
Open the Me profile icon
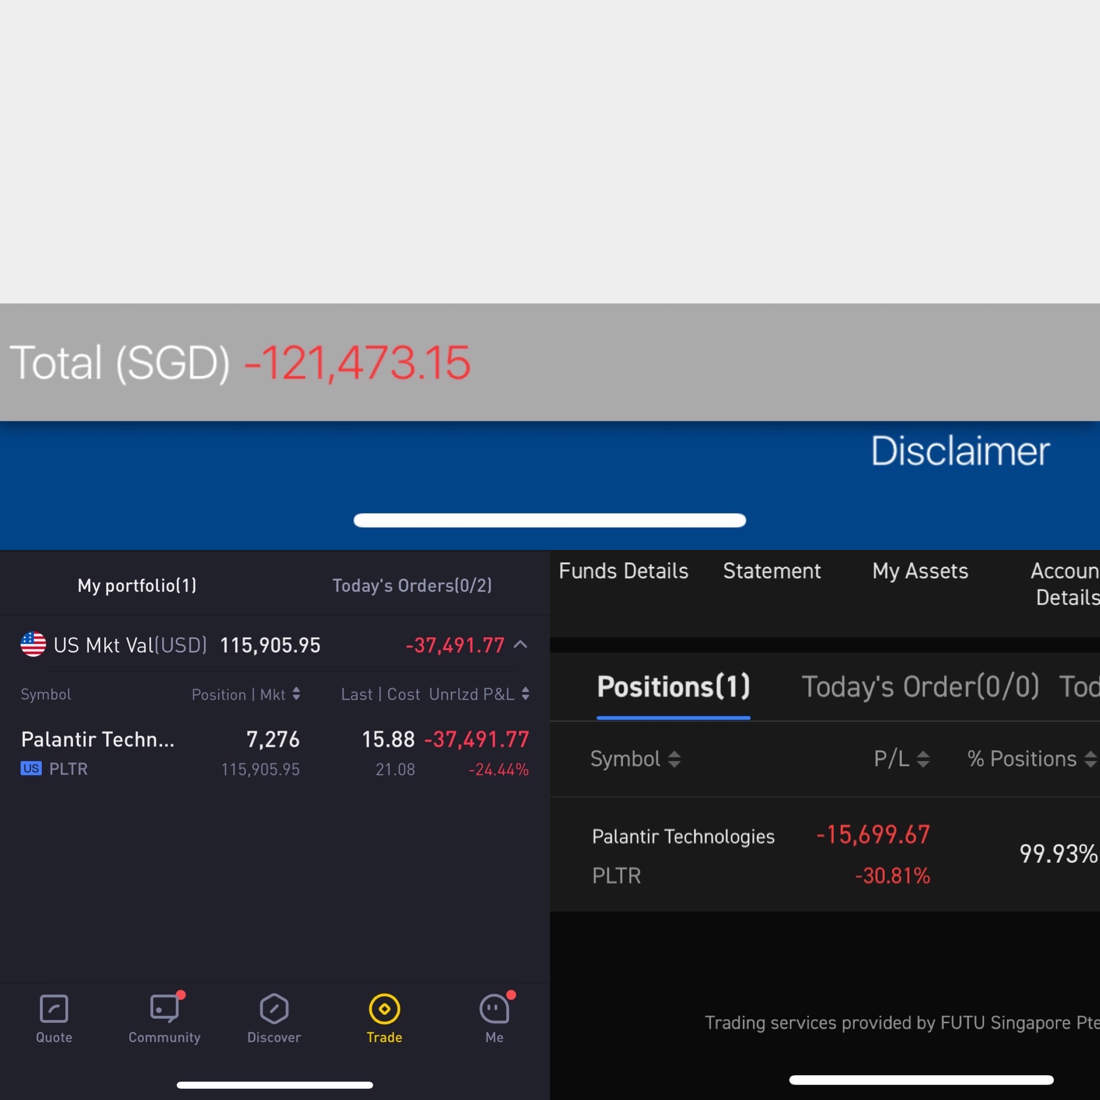(x=494, y=1009)
